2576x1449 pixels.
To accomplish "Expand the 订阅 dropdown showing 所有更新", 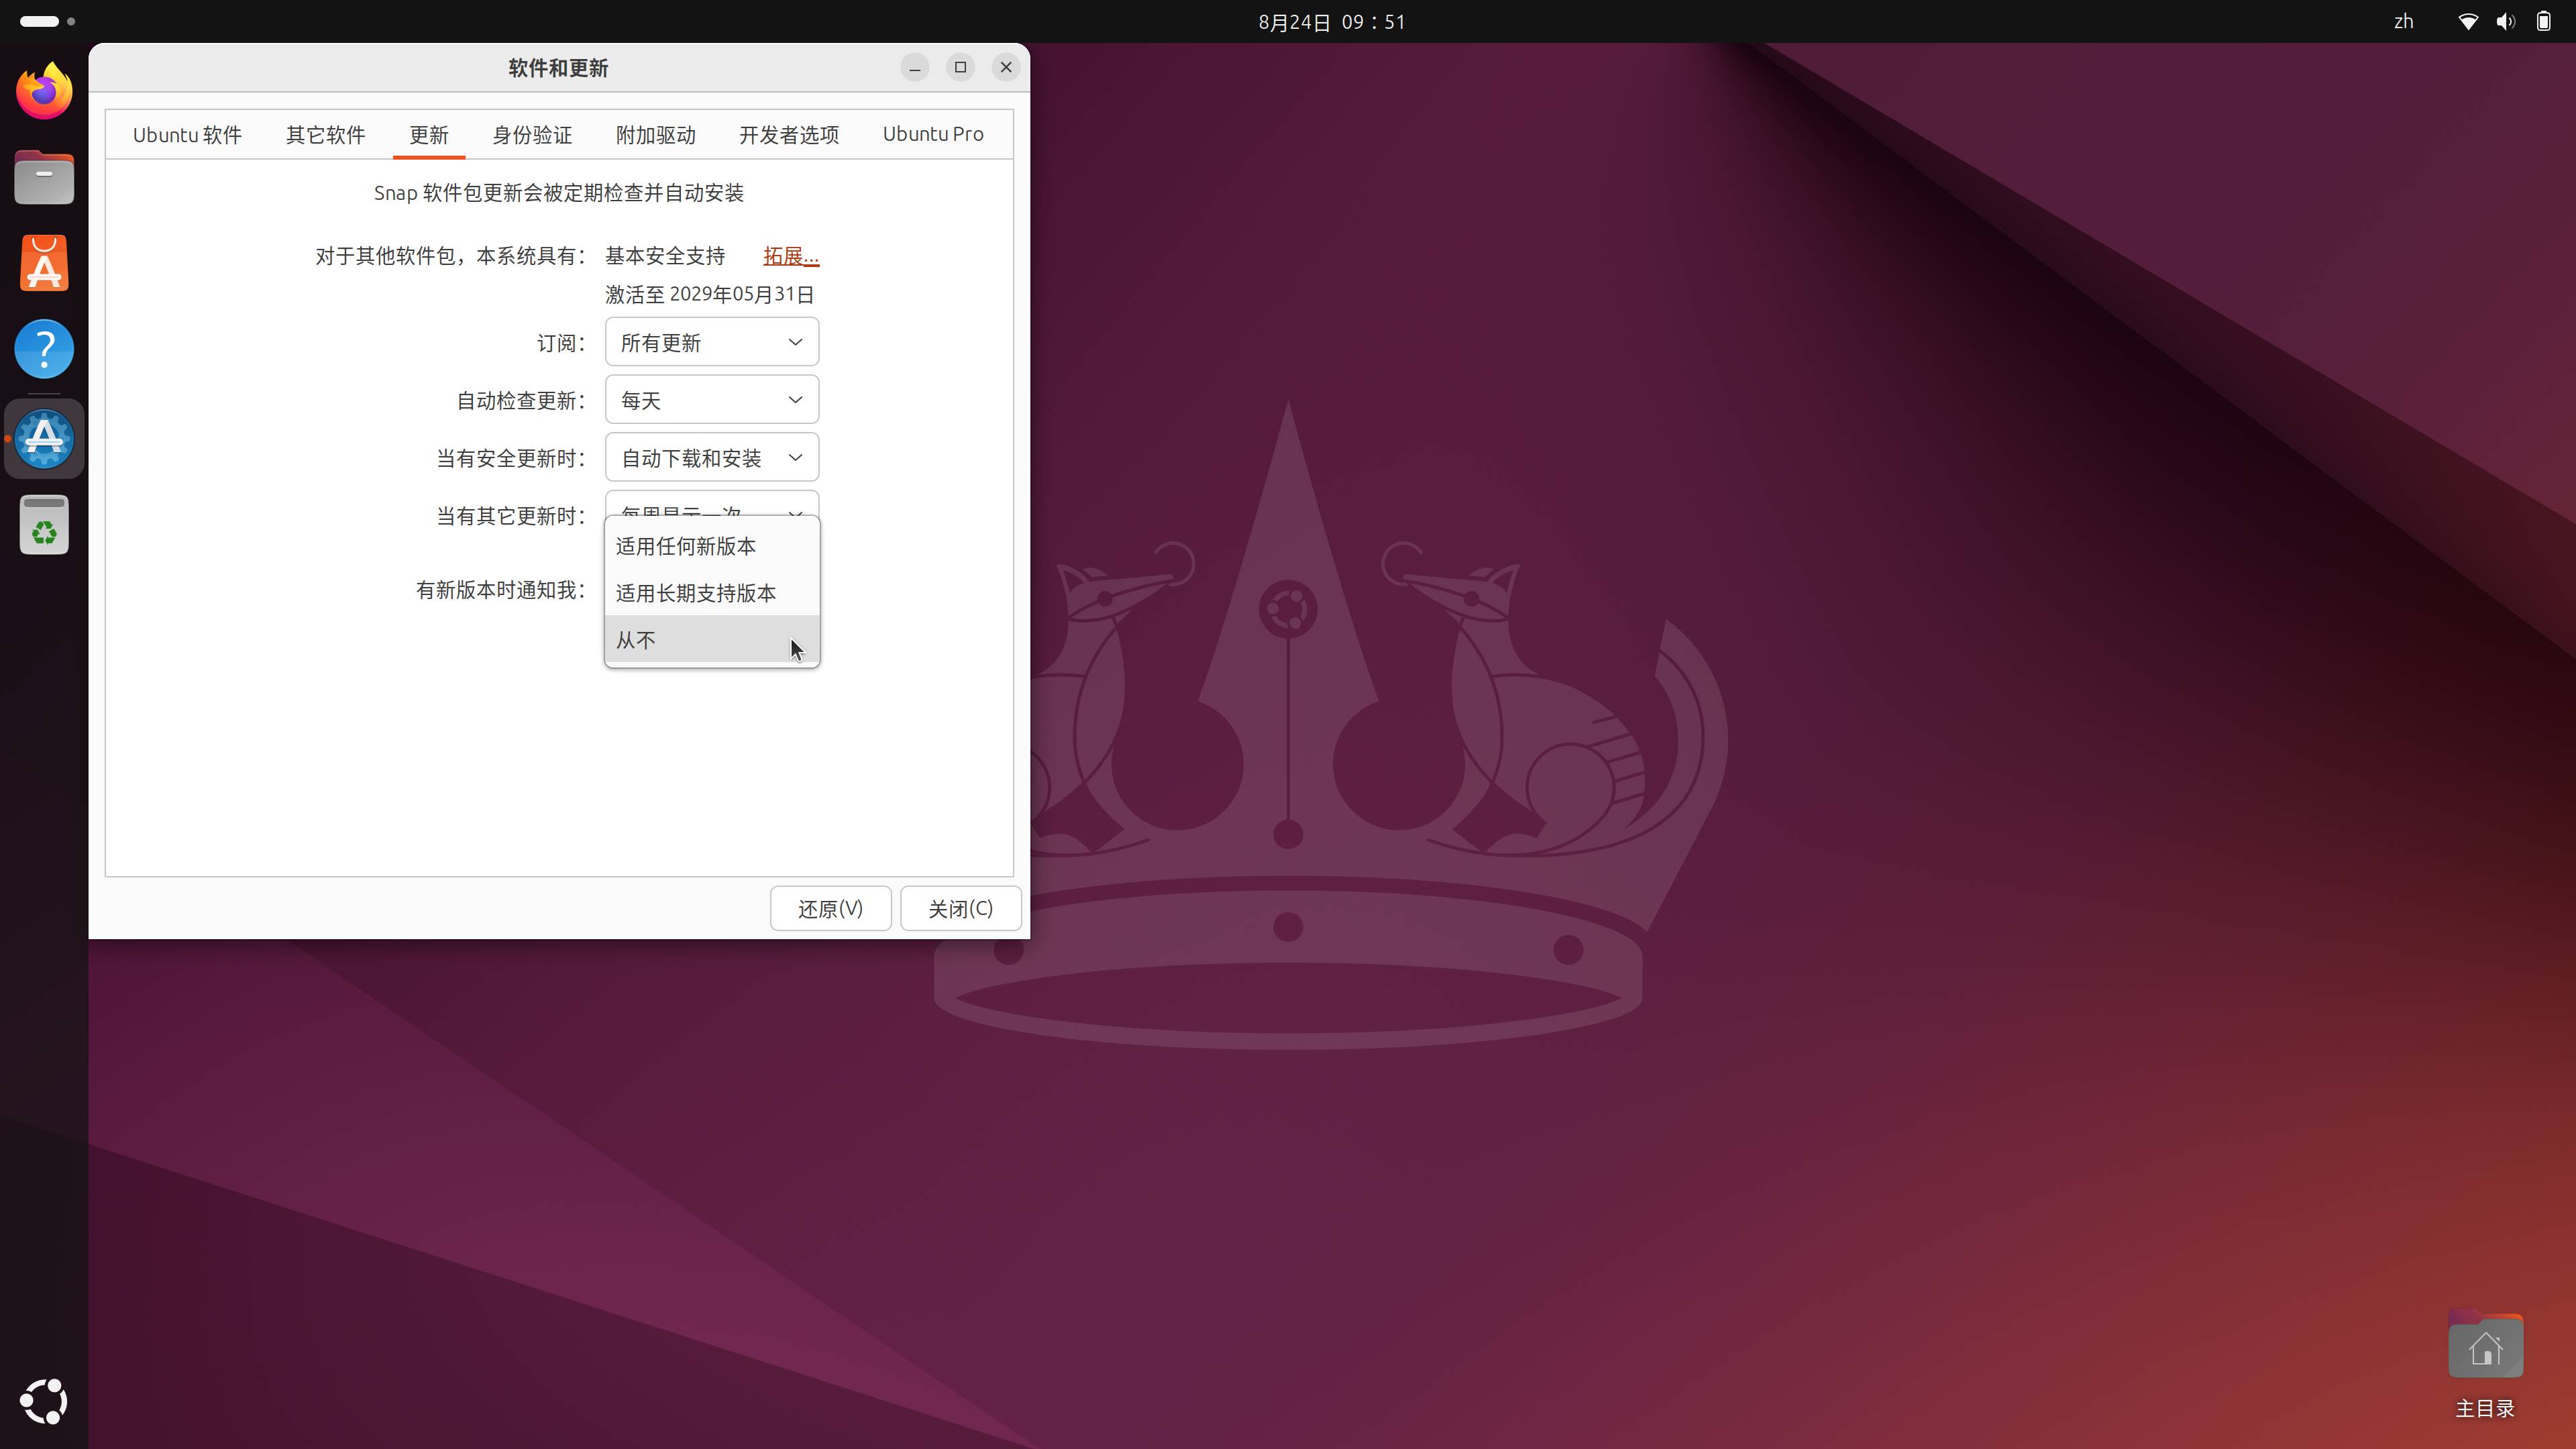I will pos(712,342).
